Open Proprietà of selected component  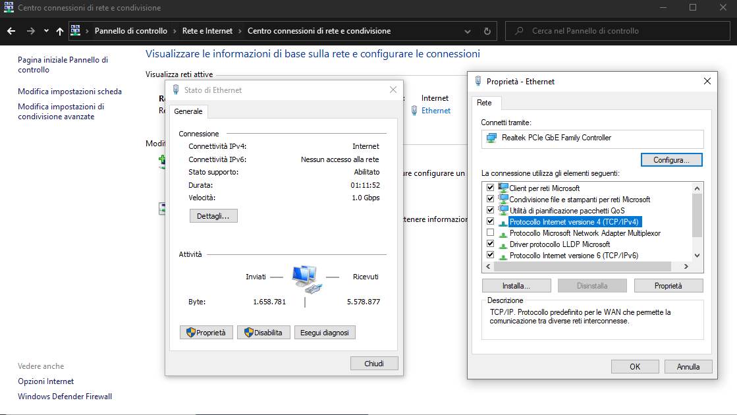click(x=669, y=286)
